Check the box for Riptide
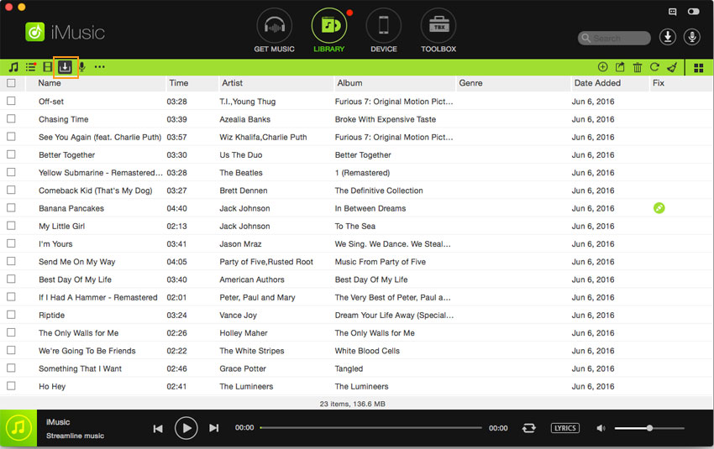Image resolution: width=714 pixels, height=449 pixels. click(x=11, y=315)
